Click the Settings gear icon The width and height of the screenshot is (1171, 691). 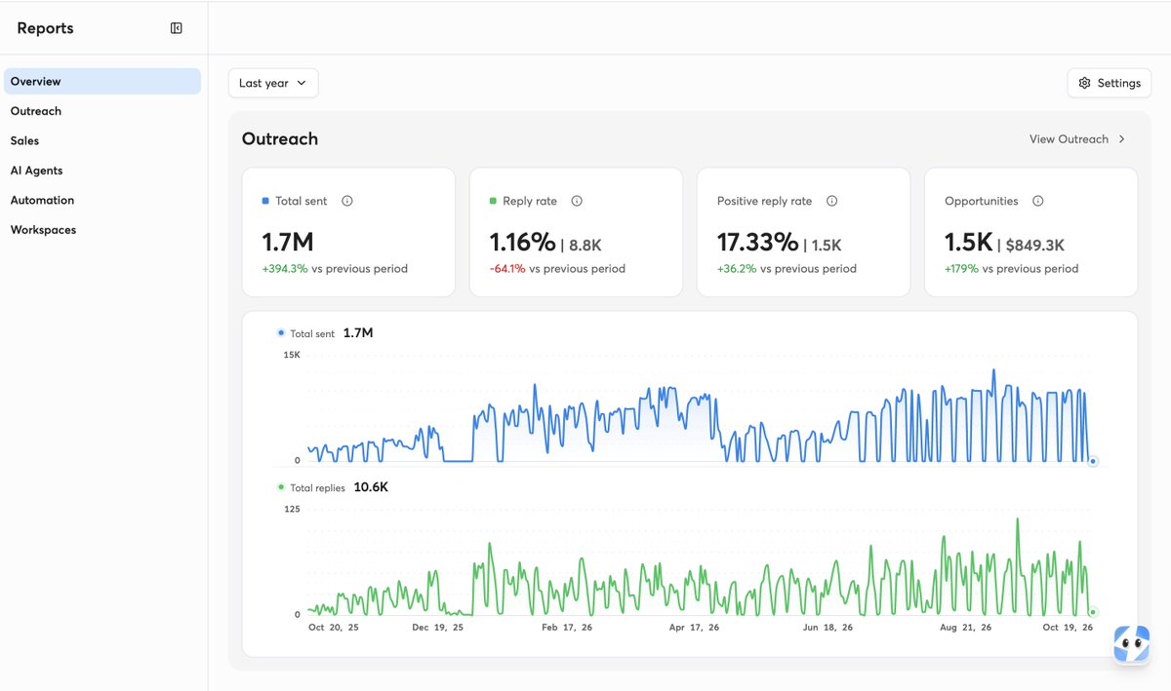[x=1084, y=83]
